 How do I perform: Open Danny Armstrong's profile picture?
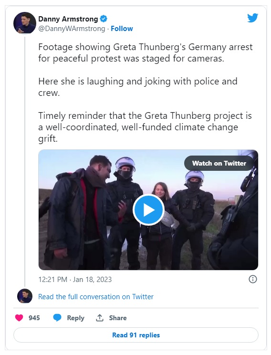coord(25,23)
